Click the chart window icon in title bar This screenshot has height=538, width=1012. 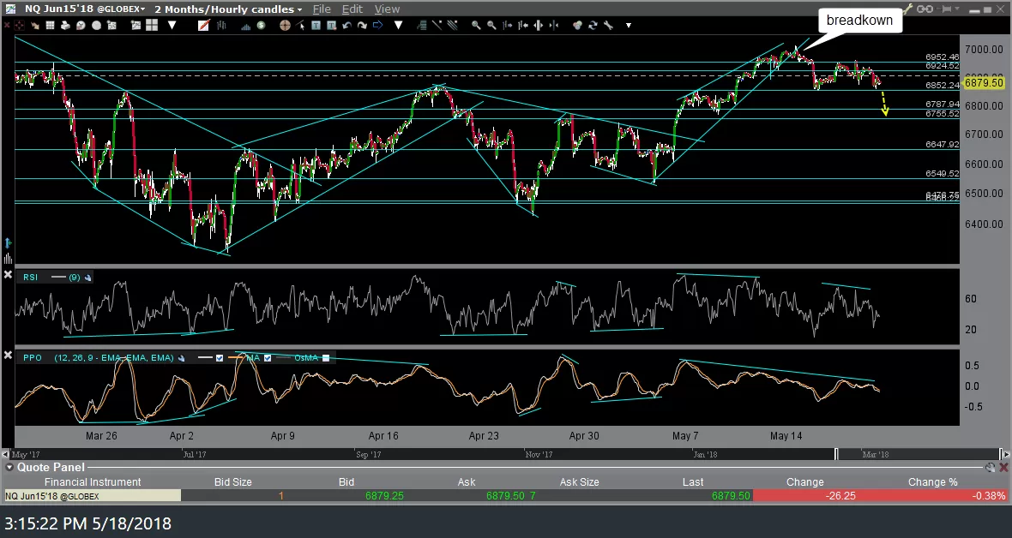click(10, 9)
